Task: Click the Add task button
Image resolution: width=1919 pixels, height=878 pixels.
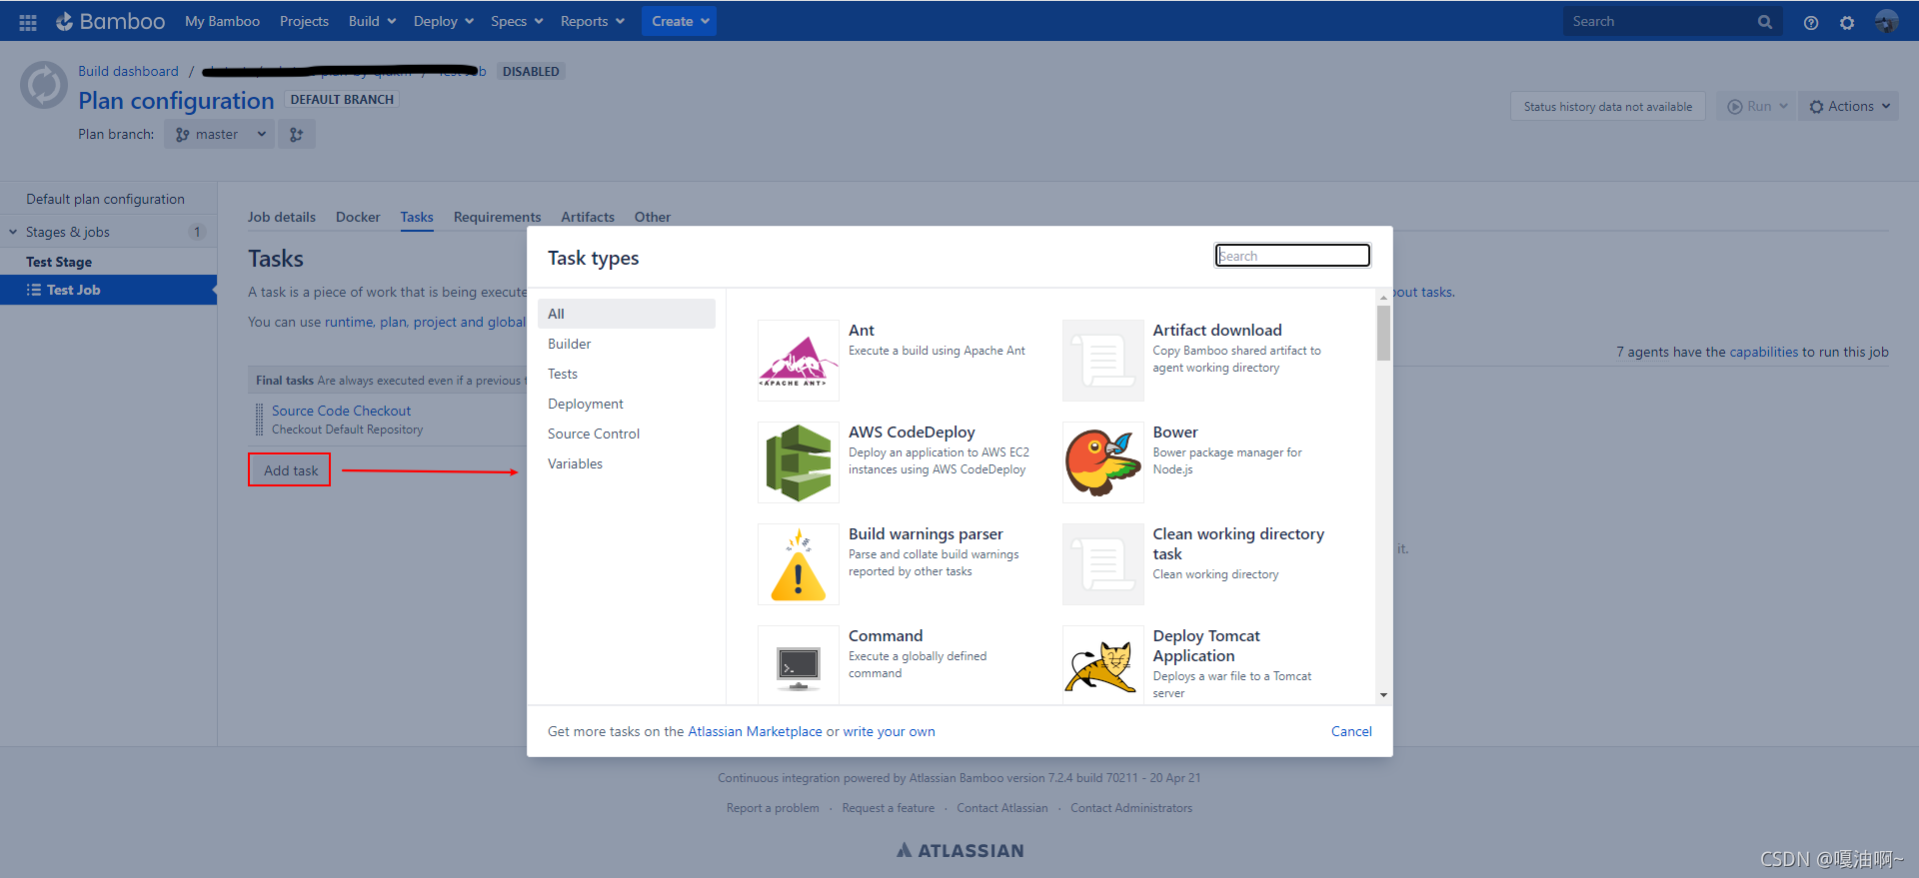Action: 291,470
